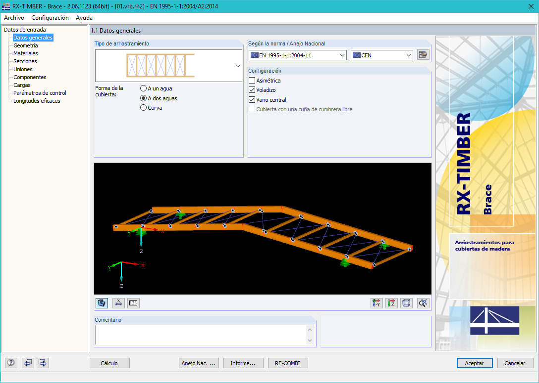Set view in Z direction
The image size is (539, 383).
coord(391,303)
